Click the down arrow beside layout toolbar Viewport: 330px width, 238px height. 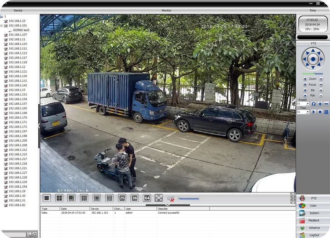click(x=293, y=201)
